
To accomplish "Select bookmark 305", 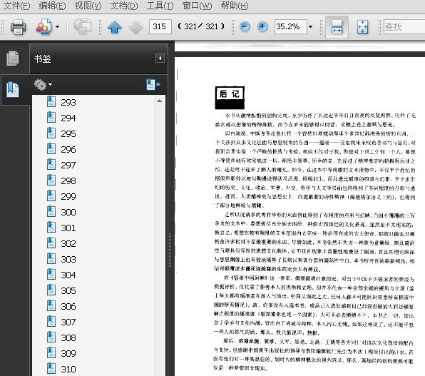I will pyautogui.click(x=68, y=291).
